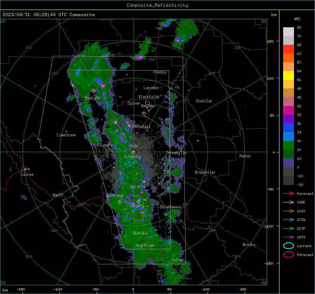Click the -100 tick on the bottom km axis
The image size is (315, 294).
tap(58, 289)
